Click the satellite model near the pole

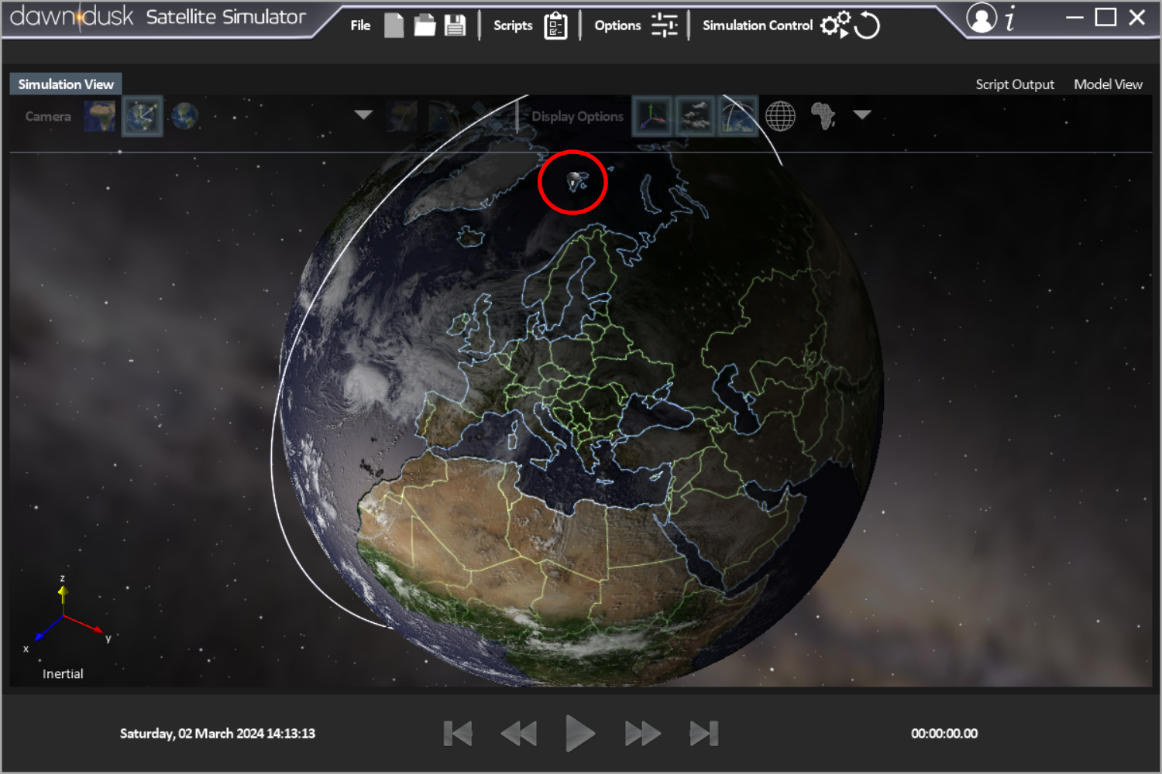coord(575,183)
